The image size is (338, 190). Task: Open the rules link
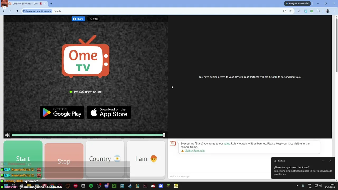tap(227, 144)
